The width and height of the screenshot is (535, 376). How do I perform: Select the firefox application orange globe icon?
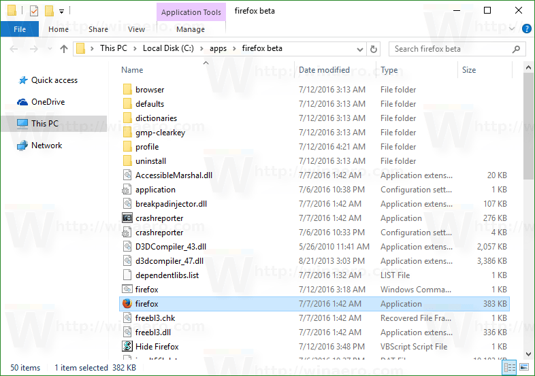(x=127, y=303)
